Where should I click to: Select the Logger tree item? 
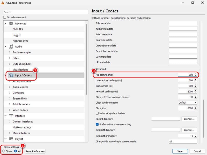click(x=17, y=35)
